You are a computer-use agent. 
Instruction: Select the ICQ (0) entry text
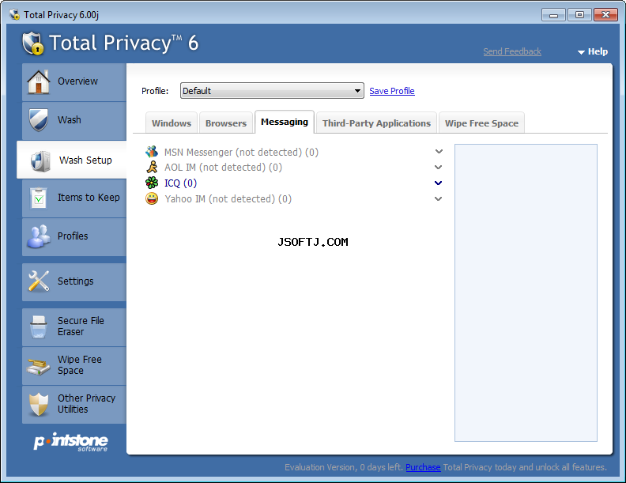(180, 183)
